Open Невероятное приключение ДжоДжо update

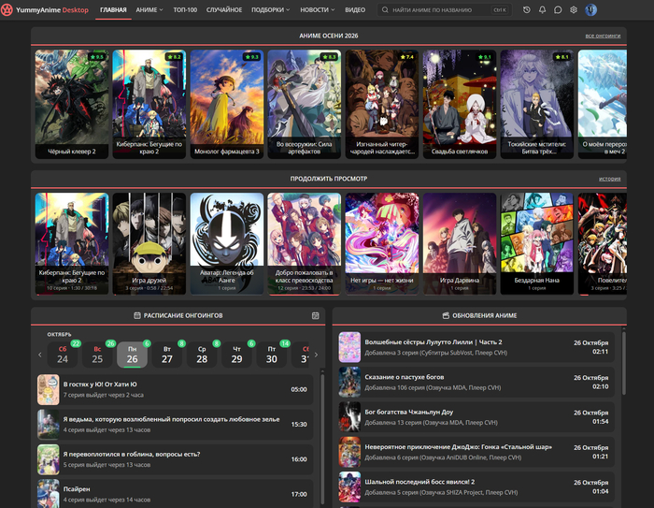(476, 452)
